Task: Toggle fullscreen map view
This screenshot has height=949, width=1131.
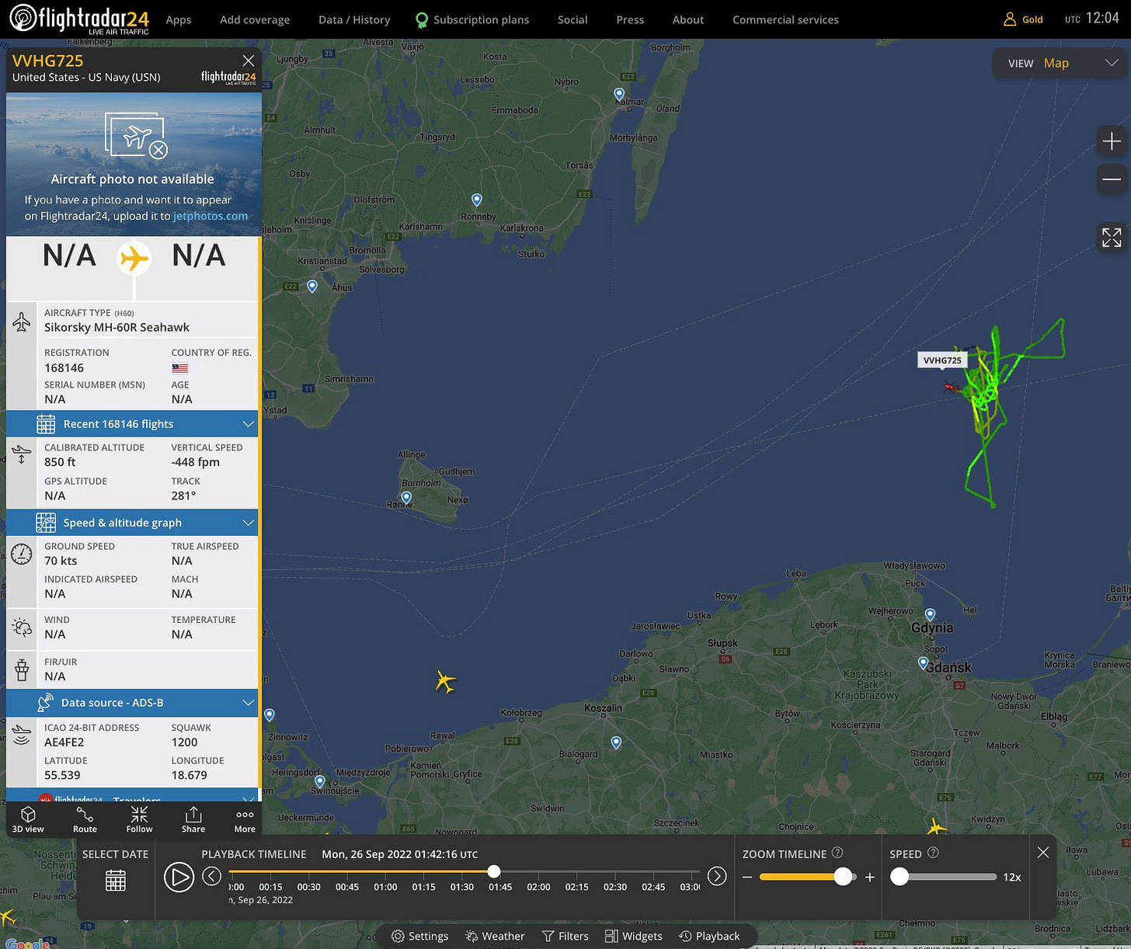Action: pos(1112,238)
